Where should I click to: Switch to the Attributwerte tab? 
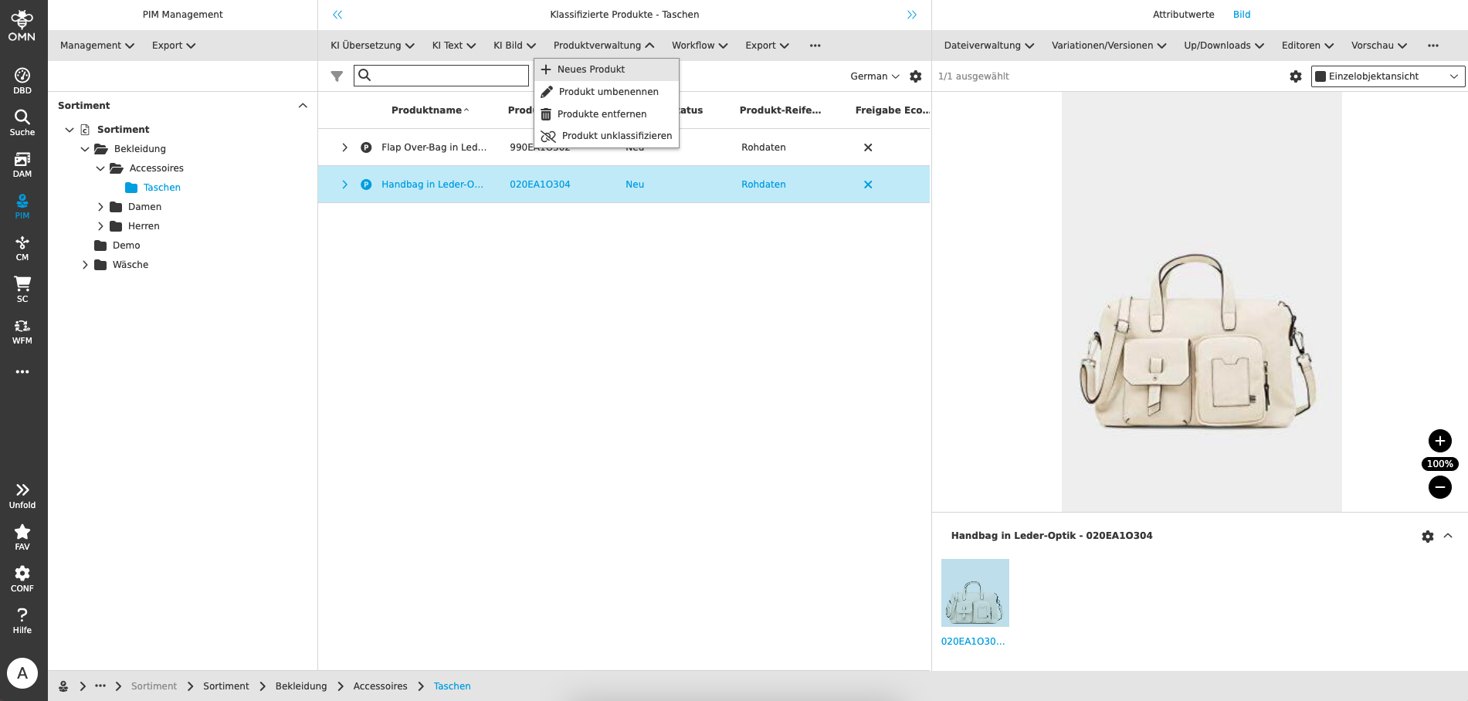click(1182, 14)
